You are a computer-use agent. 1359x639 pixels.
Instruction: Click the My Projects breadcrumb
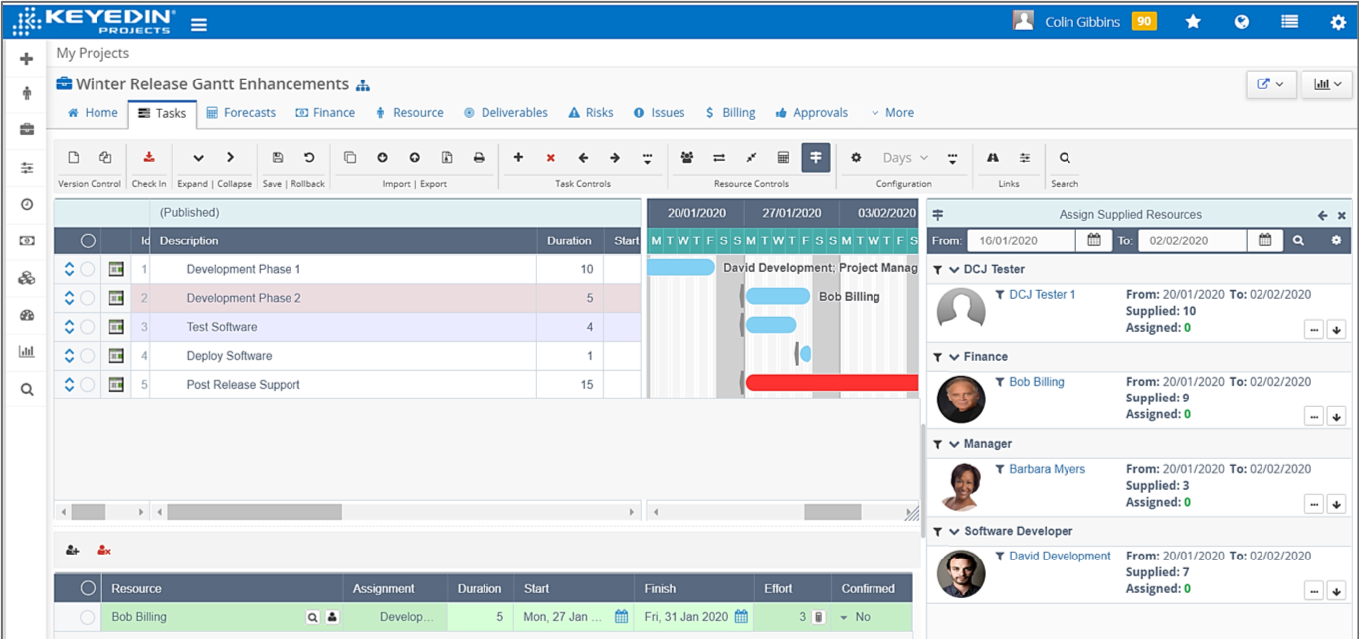[93, 54]
